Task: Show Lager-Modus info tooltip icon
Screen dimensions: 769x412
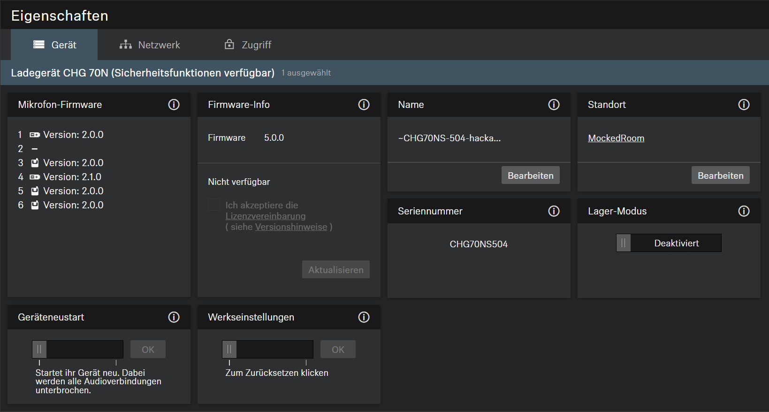Action: pos(744,211)
